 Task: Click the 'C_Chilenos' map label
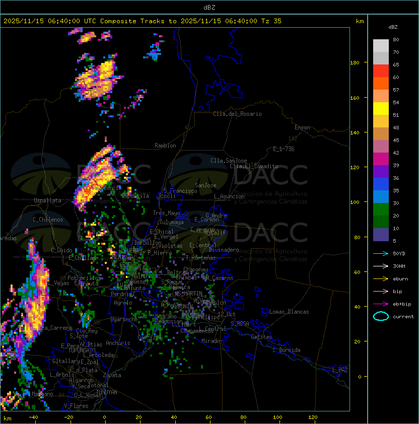tap(48, 220)
